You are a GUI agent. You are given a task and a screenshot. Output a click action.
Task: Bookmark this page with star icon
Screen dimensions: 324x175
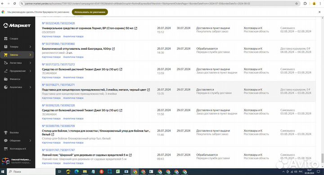(297, 4)
